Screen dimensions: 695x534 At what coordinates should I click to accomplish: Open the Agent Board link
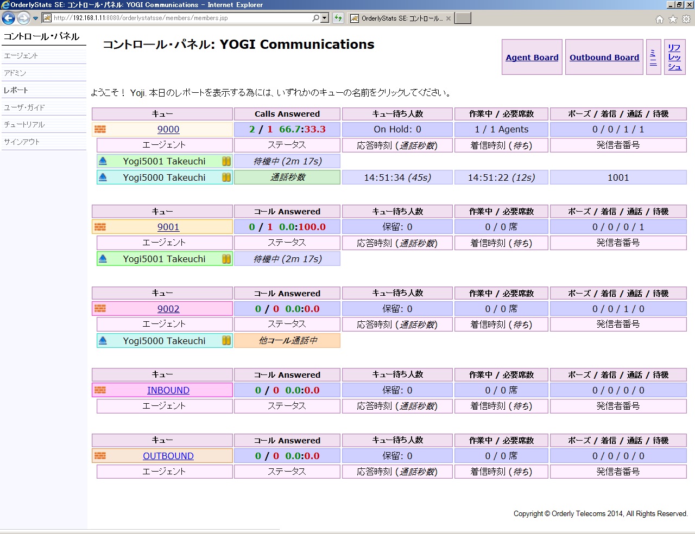[x=532, y=58]
